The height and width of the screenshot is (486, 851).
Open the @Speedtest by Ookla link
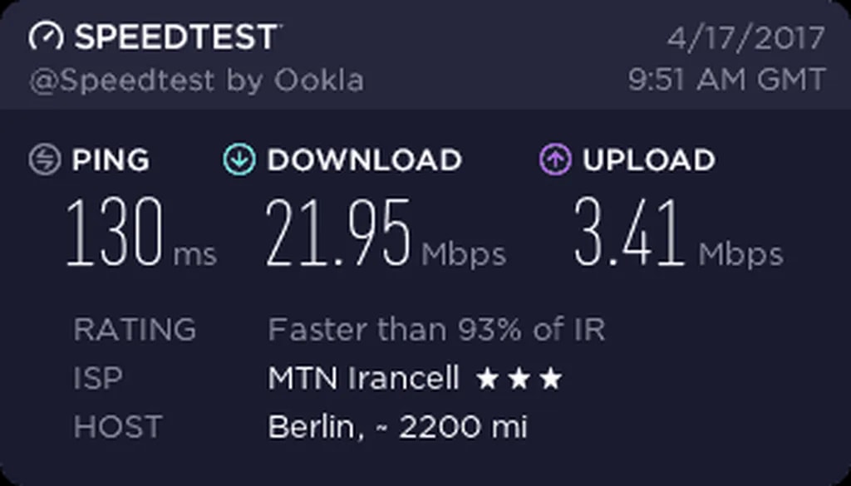pos(197,81)
